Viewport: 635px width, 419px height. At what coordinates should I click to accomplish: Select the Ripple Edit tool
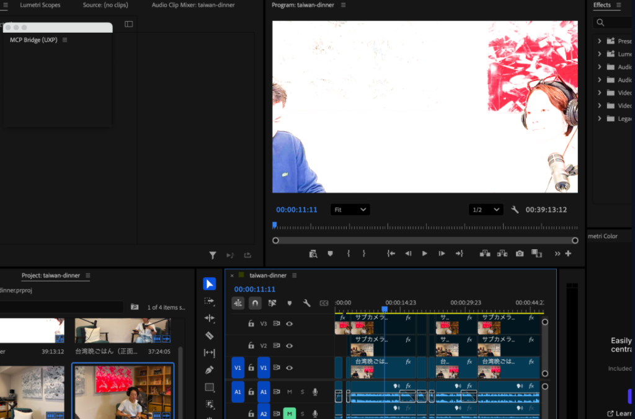click(209, 318)
